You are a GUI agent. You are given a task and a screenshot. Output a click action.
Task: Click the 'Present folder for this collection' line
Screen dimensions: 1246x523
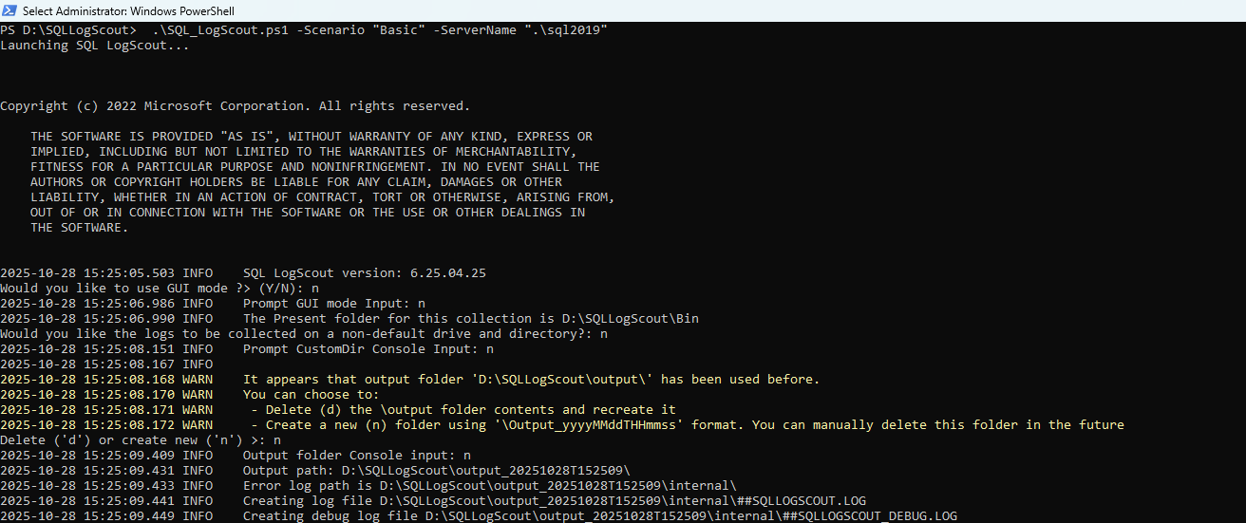tap(349, 319)
